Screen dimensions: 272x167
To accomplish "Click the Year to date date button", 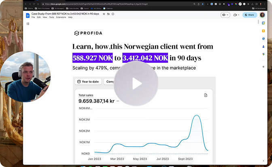I will click(x=88, y=81).
